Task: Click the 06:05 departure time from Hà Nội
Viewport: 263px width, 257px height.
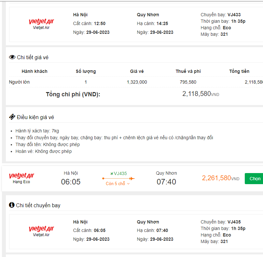Action: click(x=71, y=182)
